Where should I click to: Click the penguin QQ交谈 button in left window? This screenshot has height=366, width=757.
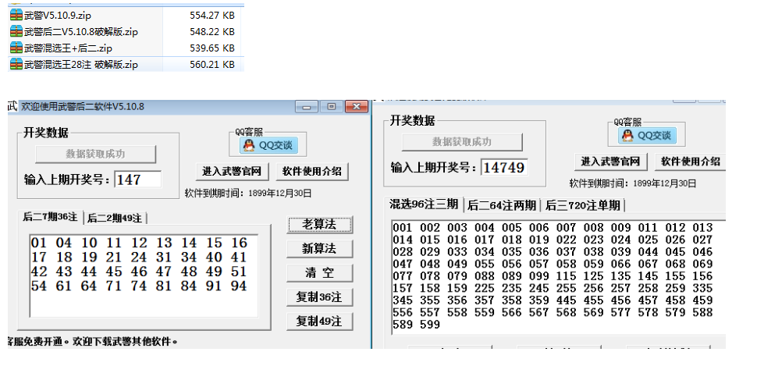click(x=269, y=145)
